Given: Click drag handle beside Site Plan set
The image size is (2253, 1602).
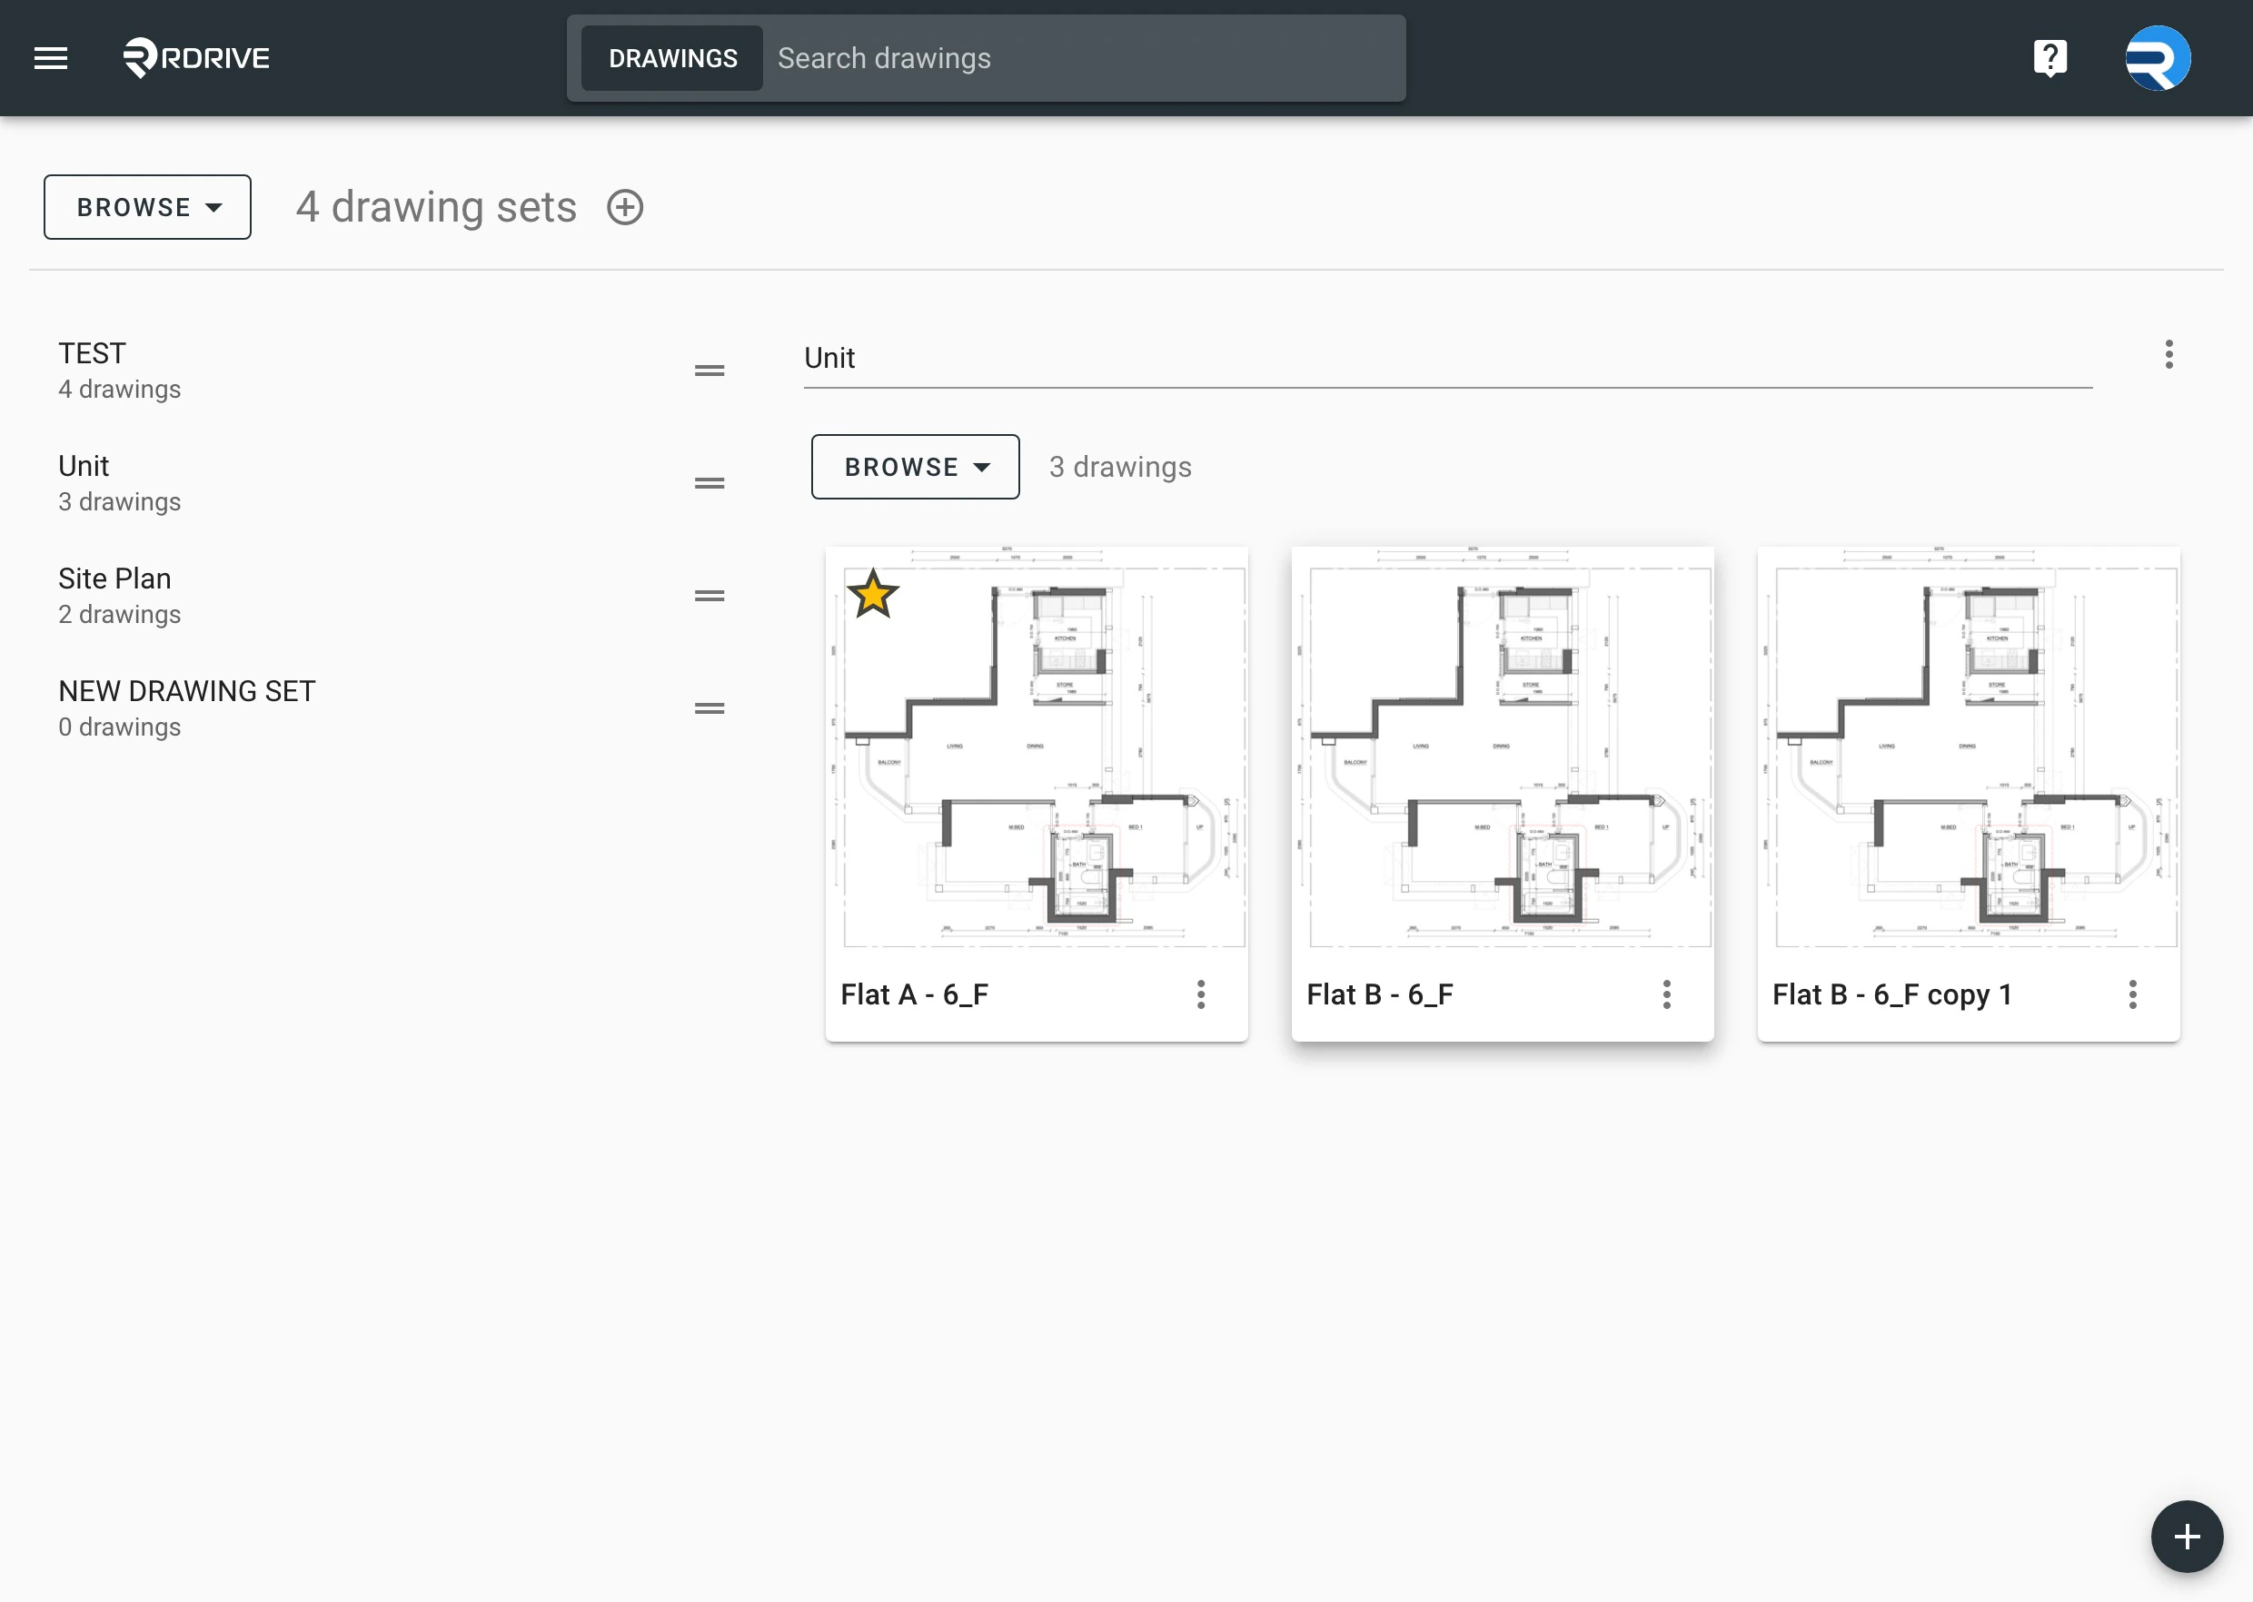Looking at the screenshot, I should (709, 596).
